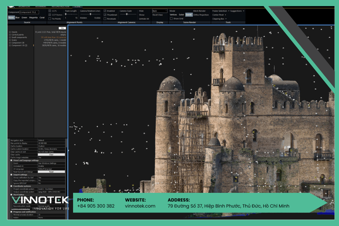Viewport: 339px width, 226px height.
Task: Click the Output coordinate system value
Action: pos(51,192)
